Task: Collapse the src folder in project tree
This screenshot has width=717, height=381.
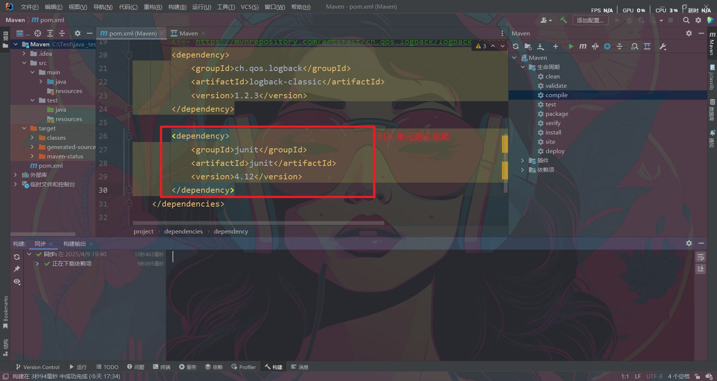Action: [24, 63]
